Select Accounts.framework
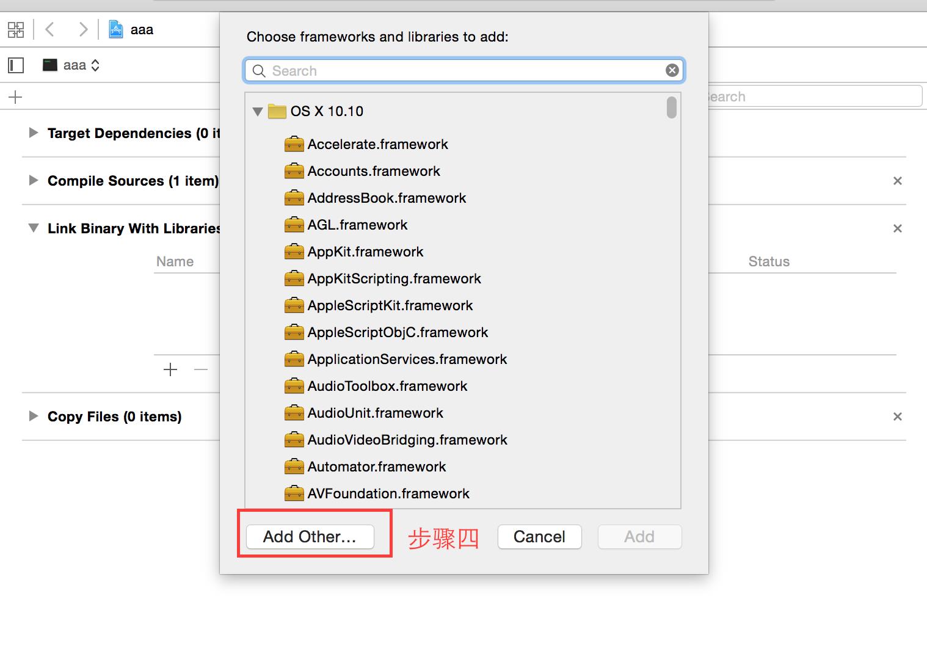The width and height of the screenshot is (927, 651). [374, 171]
